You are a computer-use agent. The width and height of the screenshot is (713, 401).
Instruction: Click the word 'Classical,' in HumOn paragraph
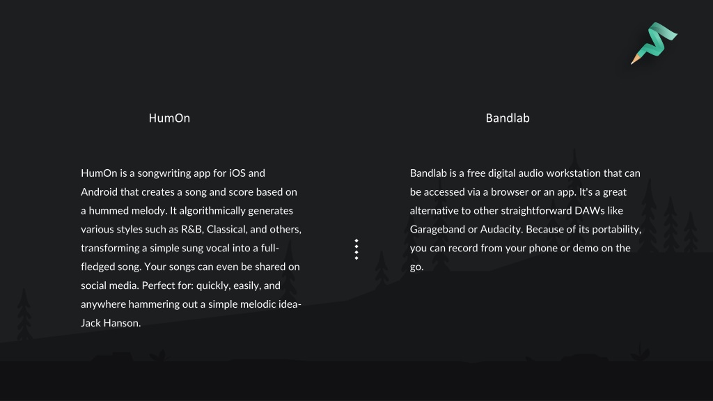click(227, 229)
